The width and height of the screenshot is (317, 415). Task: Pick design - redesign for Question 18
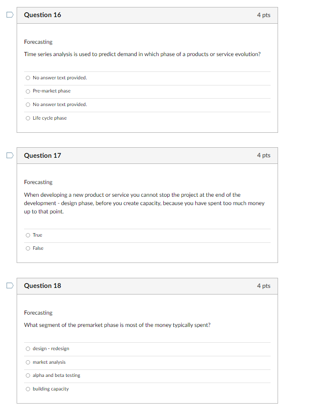point(28,348)
